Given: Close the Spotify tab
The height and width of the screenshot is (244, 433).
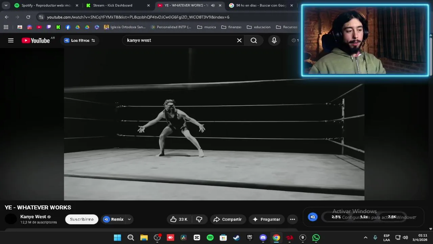Looking at the screenshot, I should click(x=77, y=5).
